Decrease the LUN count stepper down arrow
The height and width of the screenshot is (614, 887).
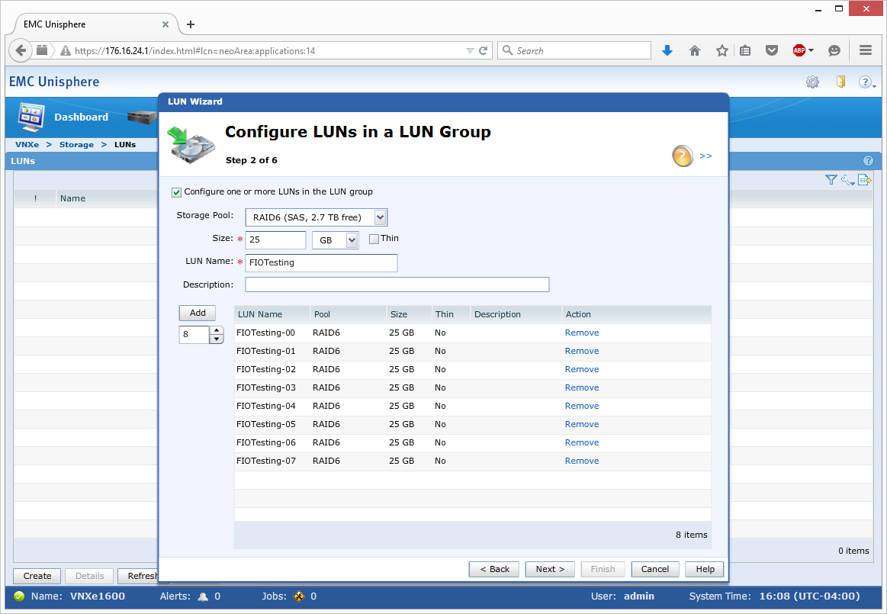point(217,339)
